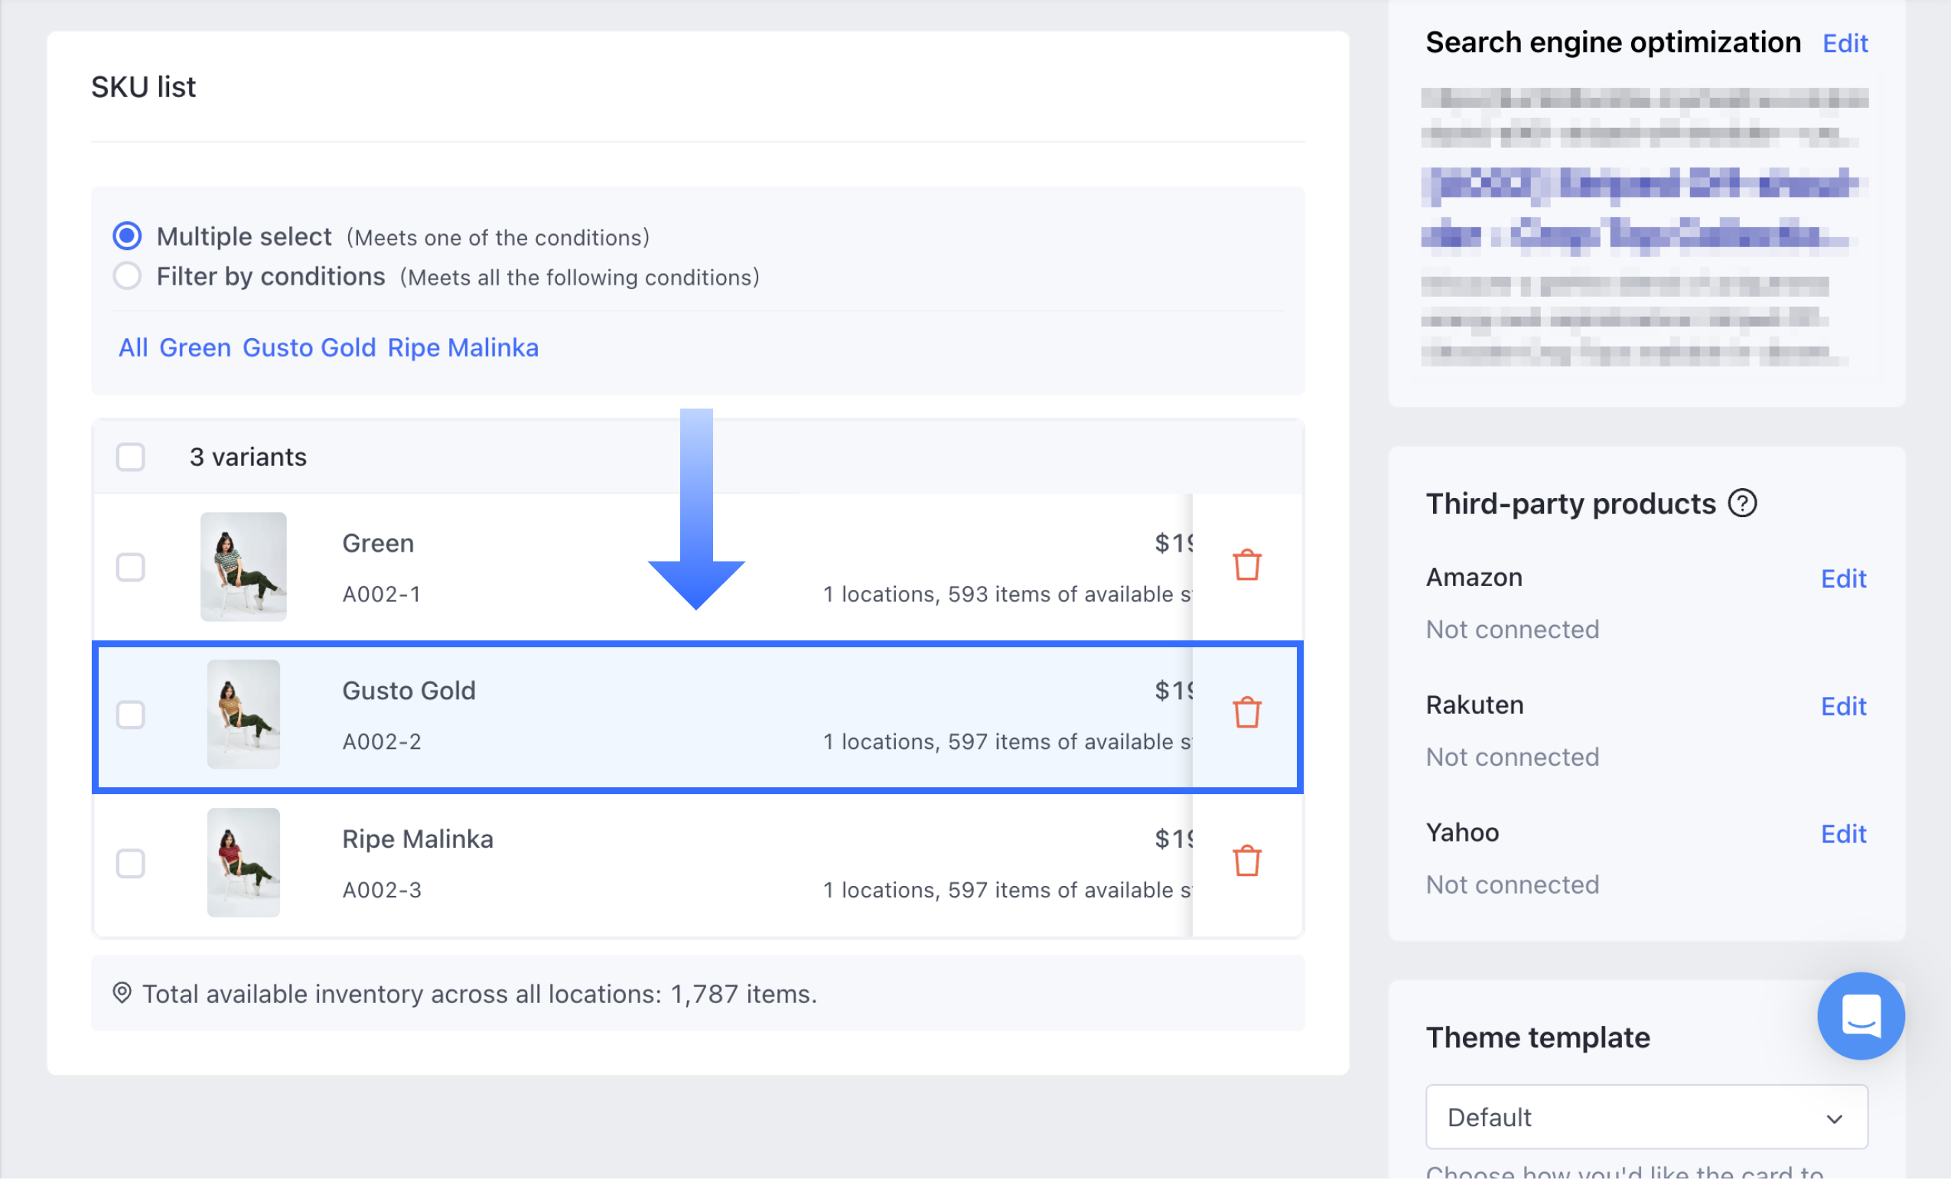1951x1179 pixels.
Task: Open the Theme template Default dropdown
Action: [1646, 1116]
